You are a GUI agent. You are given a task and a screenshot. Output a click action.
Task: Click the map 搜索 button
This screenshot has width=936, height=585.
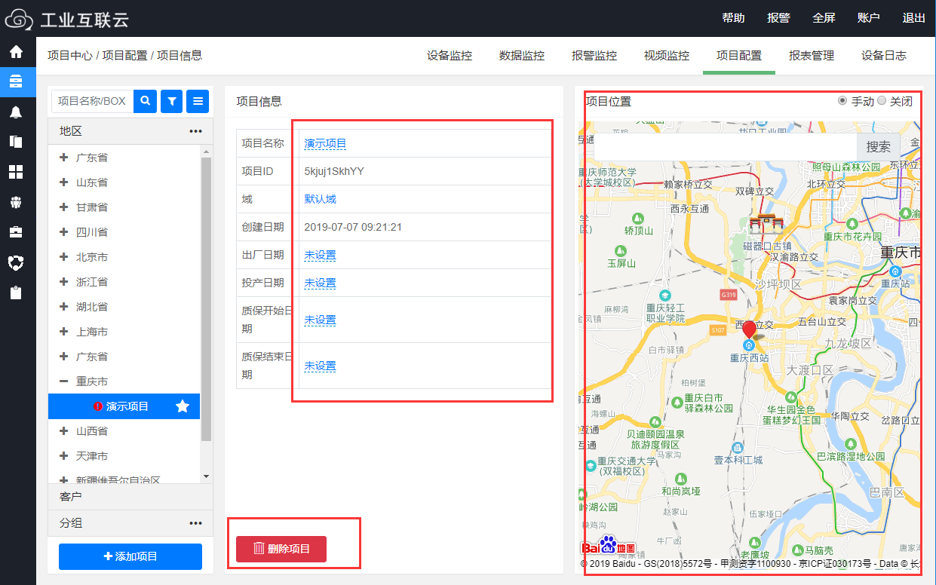tap(879, 147)
